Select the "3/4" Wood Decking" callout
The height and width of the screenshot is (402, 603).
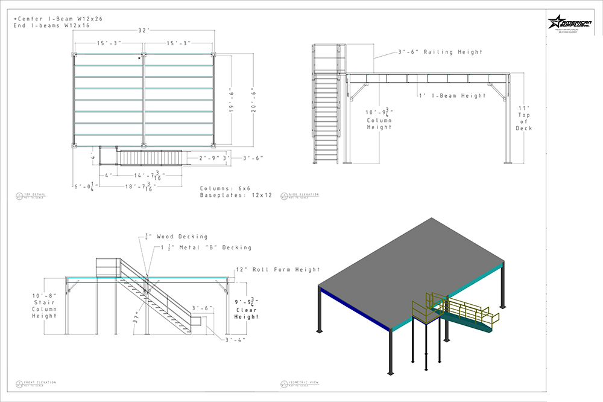tap(177, 237)
